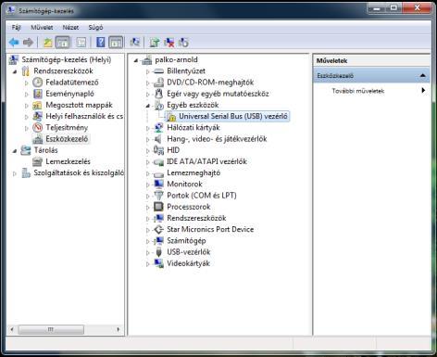The image size is (437, 357).
Task: Click the update driver software toolbar icon
Action: [155, 43]
